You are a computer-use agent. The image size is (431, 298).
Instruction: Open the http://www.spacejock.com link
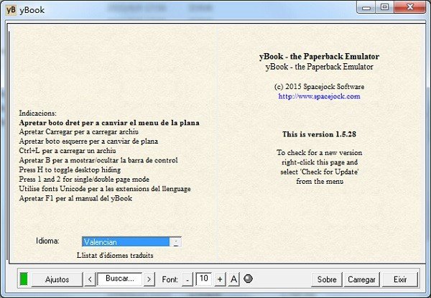tap(319, 96)
